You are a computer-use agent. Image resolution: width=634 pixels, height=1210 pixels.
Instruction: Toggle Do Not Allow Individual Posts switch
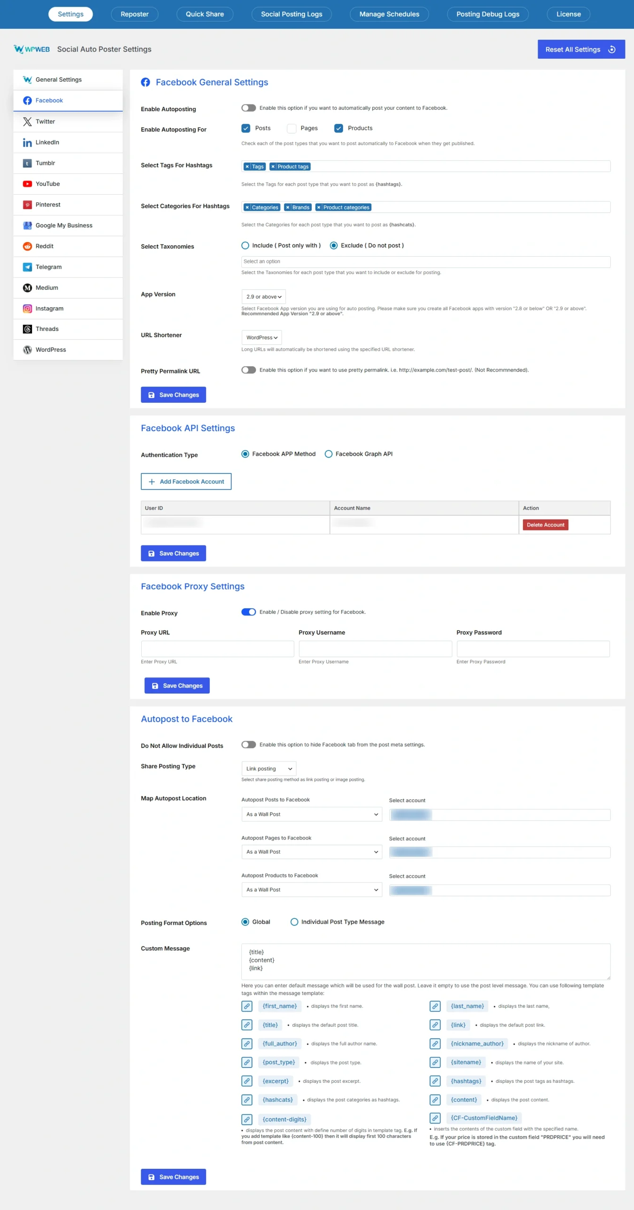tap(248, 745)
